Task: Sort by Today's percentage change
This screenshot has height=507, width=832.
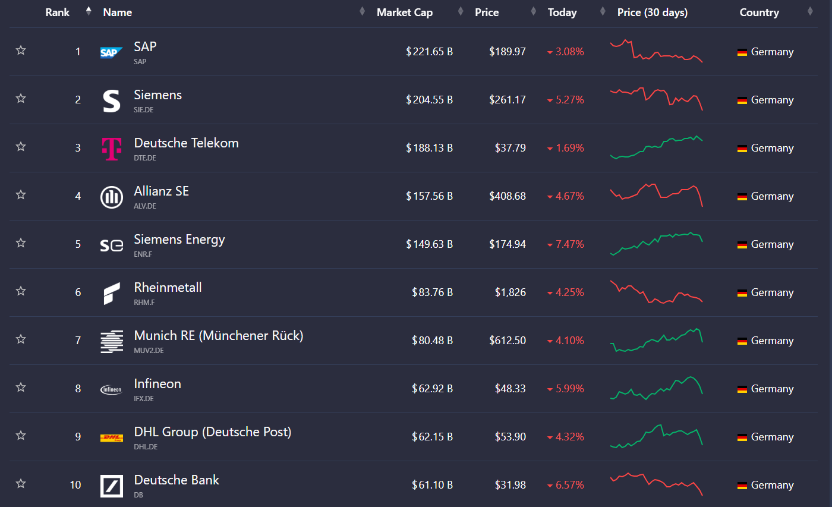Action: [x=562, y=12]
